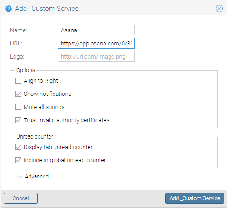Viewport: 227px width, 208px height.
Task: Click the Unread counter group title
Action: point(35,137)
